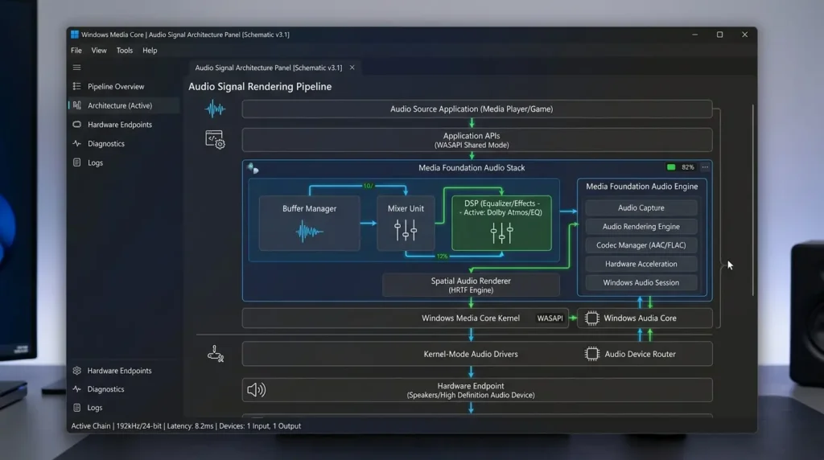Click the Codec Manager (AAC/FLAC) button
Image resolution: width=824 pixels, height=460 pixels.
[641, 245]
